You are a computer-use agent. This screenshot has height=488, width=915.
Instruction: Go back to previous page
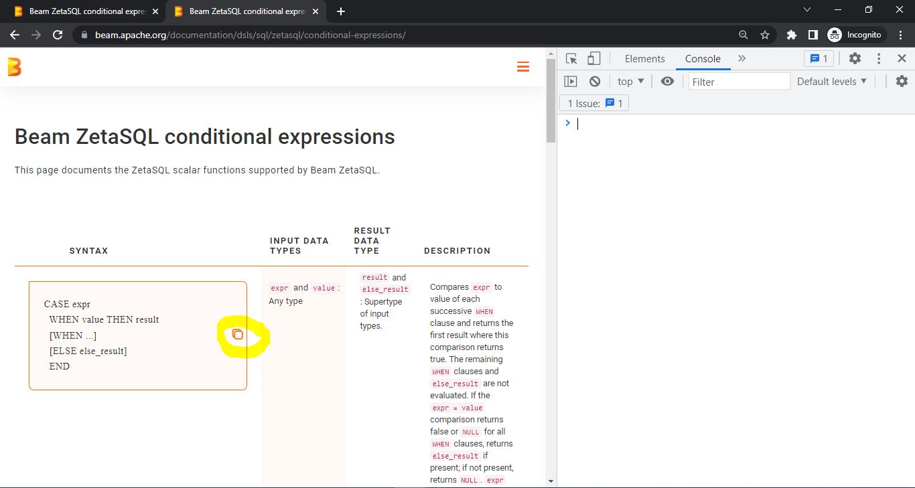pyautogui.click(x=15, y=35)
